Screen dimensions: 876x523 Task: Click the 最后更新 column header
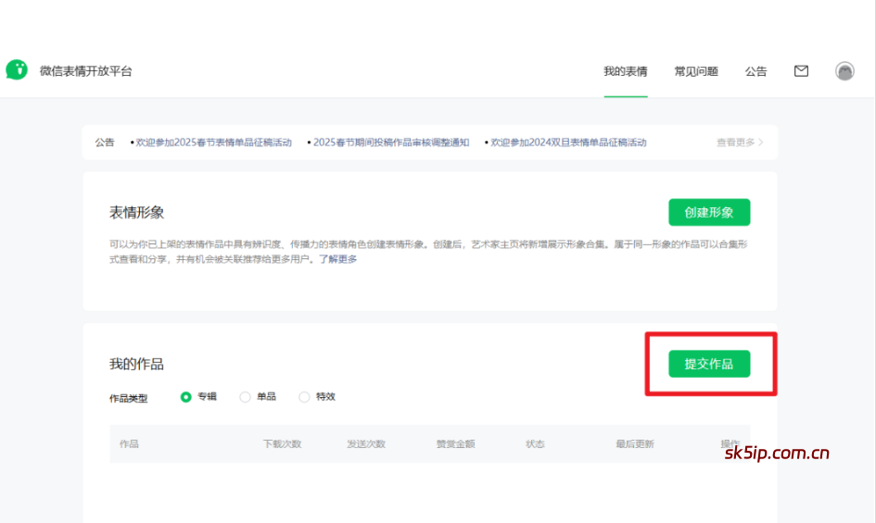point(635,443)
